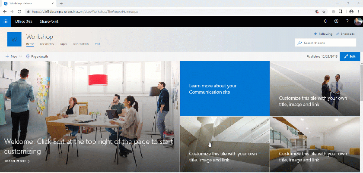Click the Share site link
363x173 pixels.
coord(346,34)
